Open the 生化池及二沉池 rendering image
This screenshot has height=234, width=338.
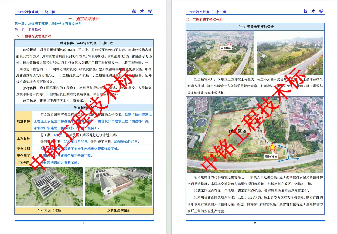(x=50, y=186)
